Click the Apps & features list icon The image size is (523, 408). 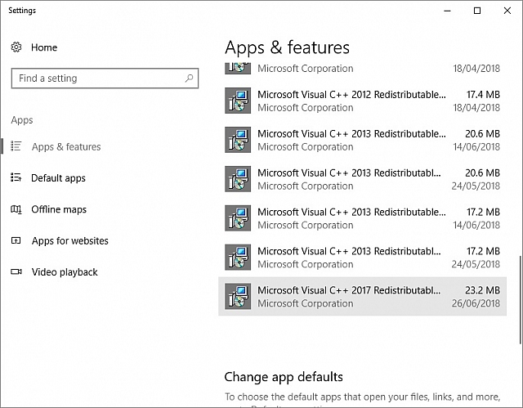point(16,146)
